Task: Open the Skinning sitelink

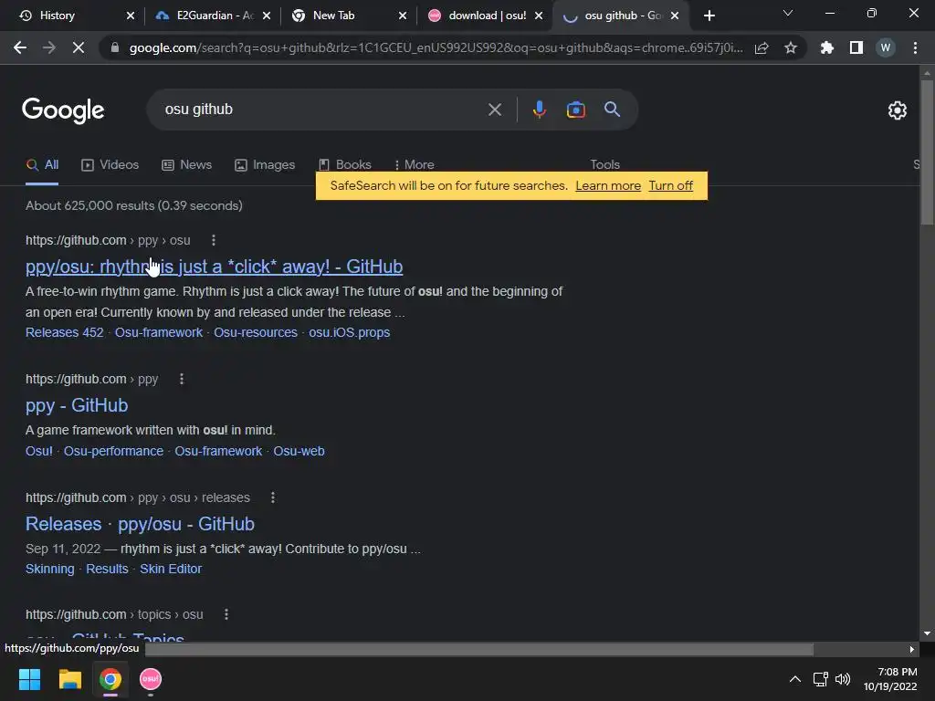Action: [50, 570]
